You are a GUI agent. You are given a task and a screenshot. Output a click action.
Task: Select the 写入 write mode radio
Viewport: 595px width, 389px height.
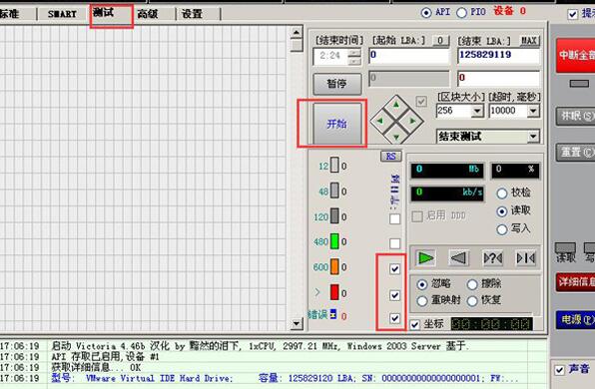click(x=501, y=229)
